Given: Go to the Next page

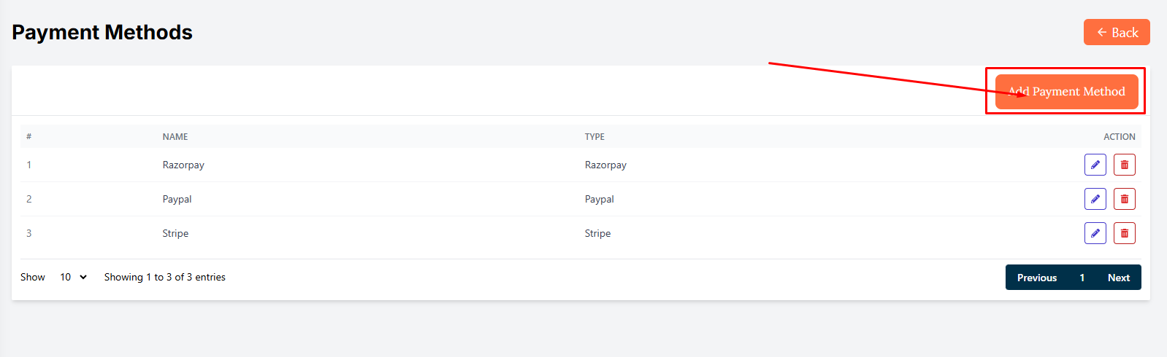Looking at the screenshot, I should click(1118, 278).
